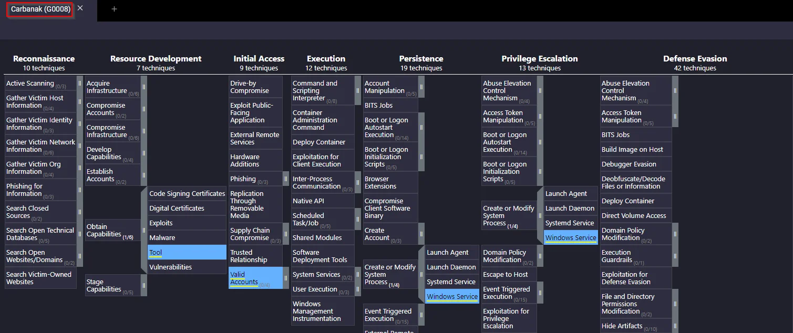Select Code Signing Certificates sub-technique
Screen dimensions: 793x333
187,193
